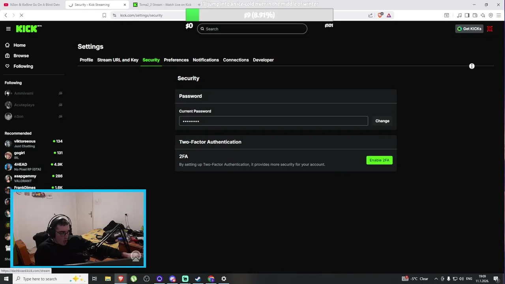Click the options icon beside settings tabs
This screenshot has width=505, height=284.
pyautogui.click(x=471, y=66)
